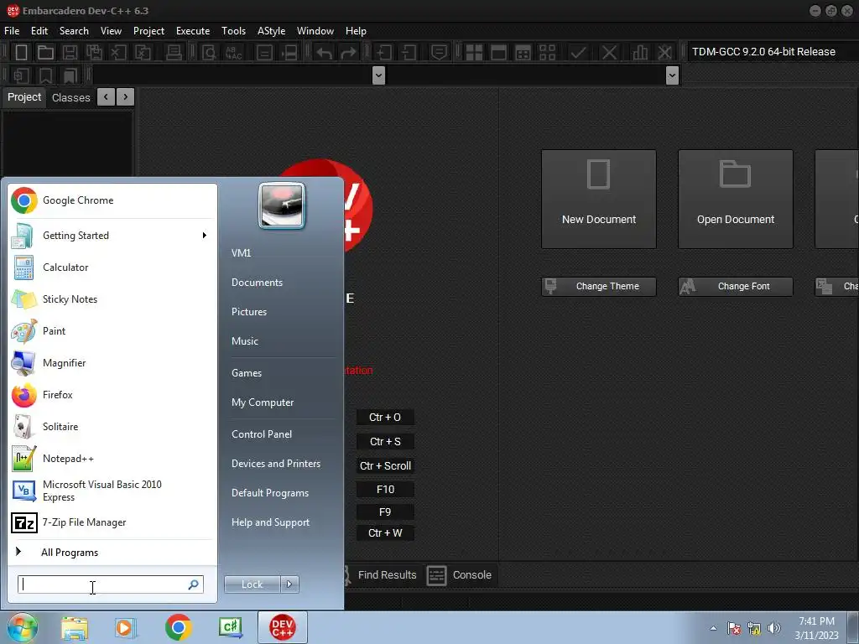
Task: Click the New Document button
Action: [x=599, y=200]
